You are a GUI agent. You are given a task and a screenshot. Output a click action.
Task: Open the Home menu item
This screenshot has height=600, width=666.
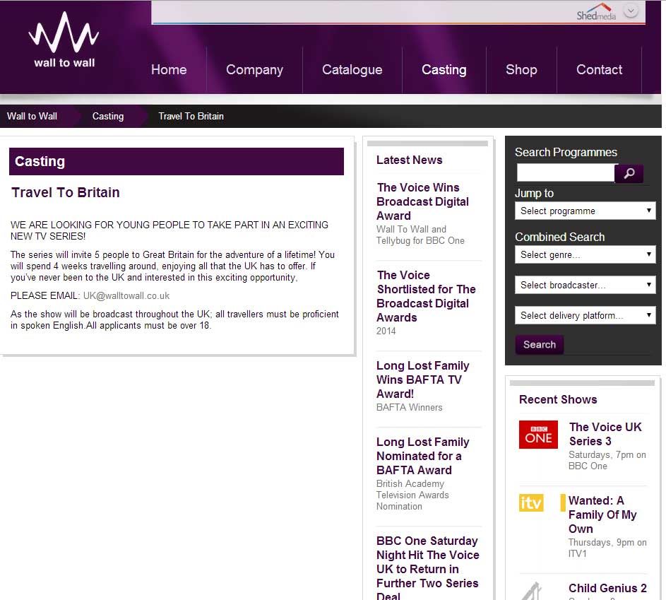pos(169,69)
